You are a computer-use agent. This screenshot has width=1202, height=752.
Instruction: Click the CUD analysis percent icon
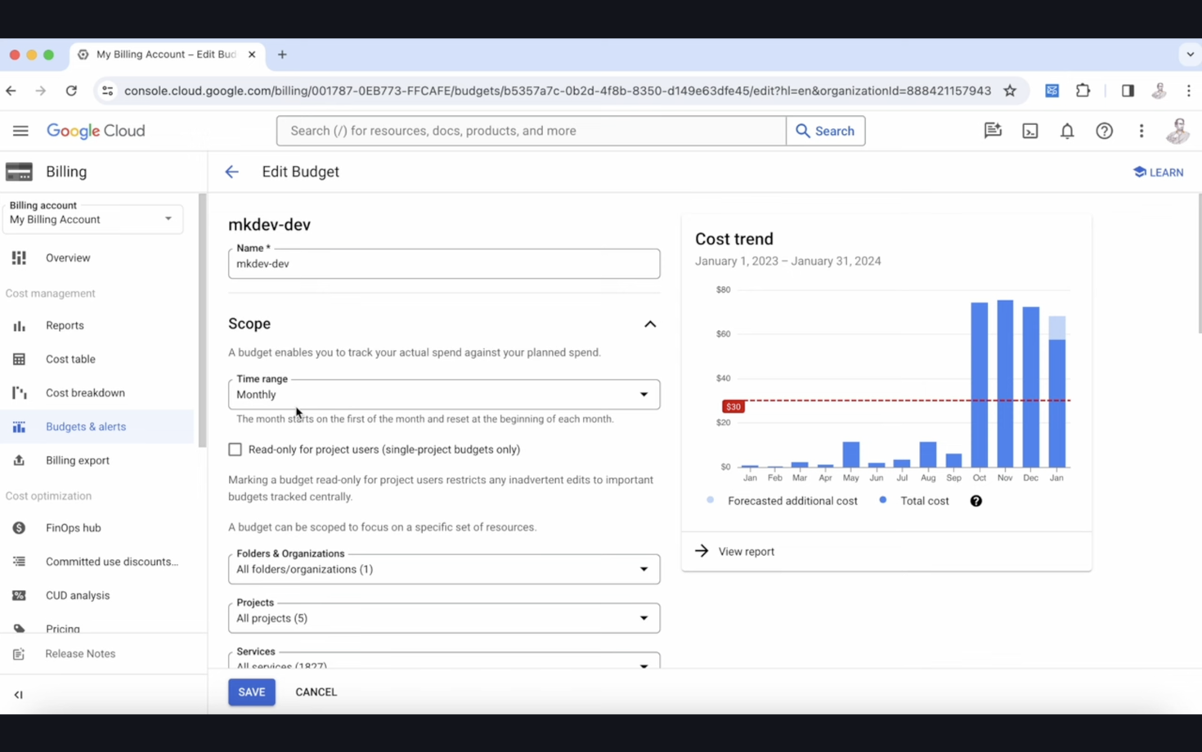pyautogui.click(x=19, y=595)
